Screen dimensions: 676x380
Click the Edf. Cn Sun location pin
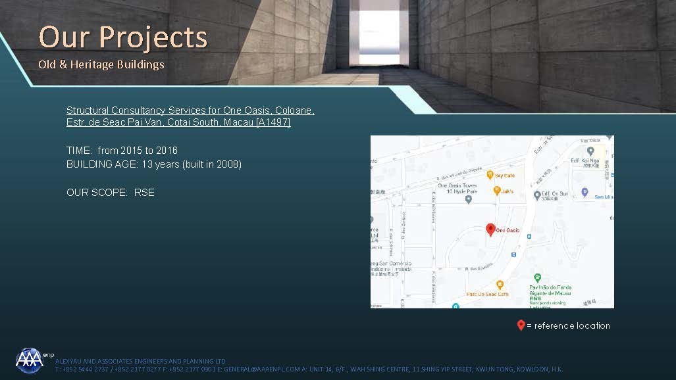537,195
